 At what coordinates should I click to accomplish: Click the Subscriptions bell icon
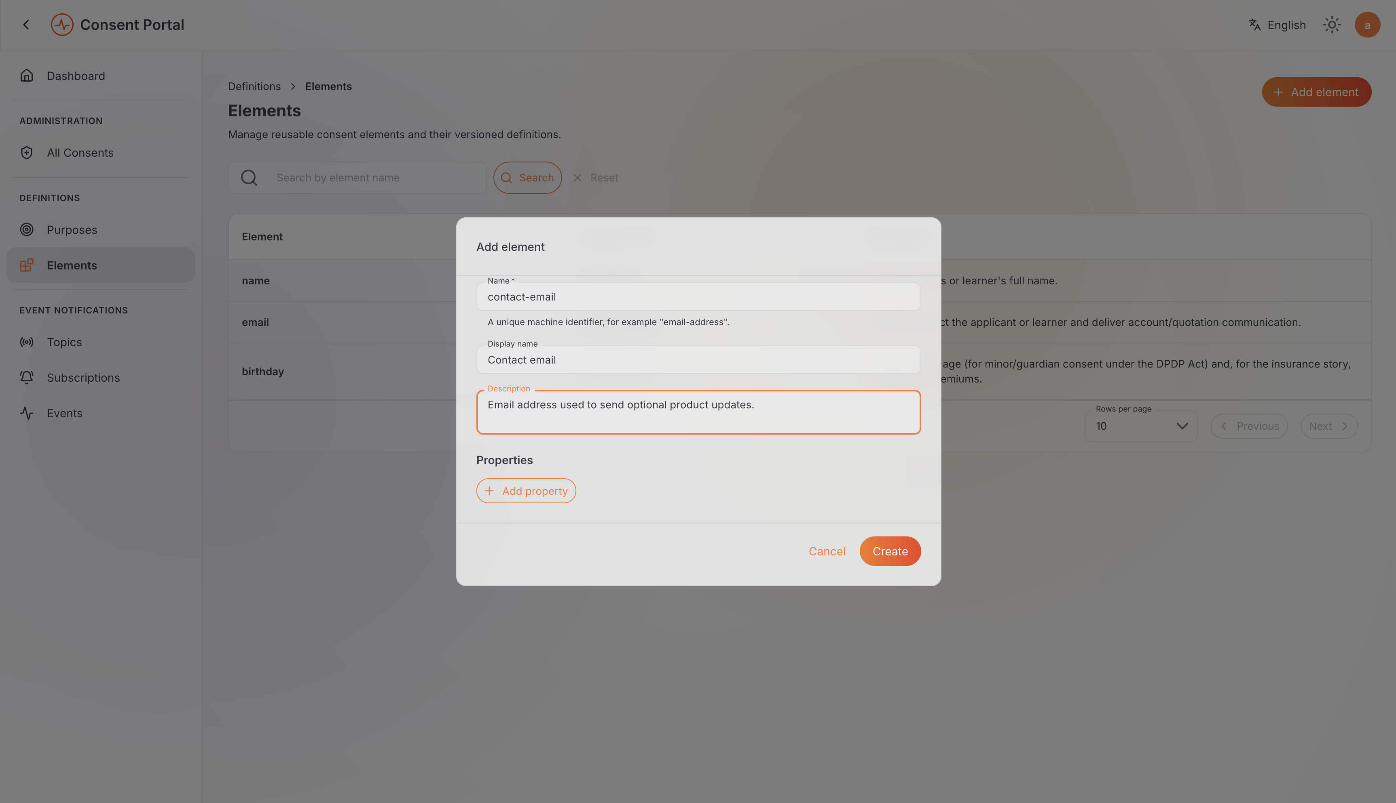[x=27, y=377]
